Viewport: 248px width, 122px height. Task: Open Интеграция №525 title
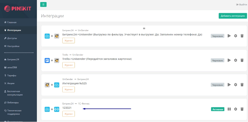(75, 83)
